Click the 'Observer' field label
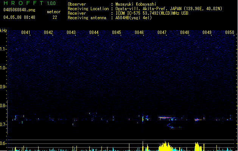 [77, 4]
